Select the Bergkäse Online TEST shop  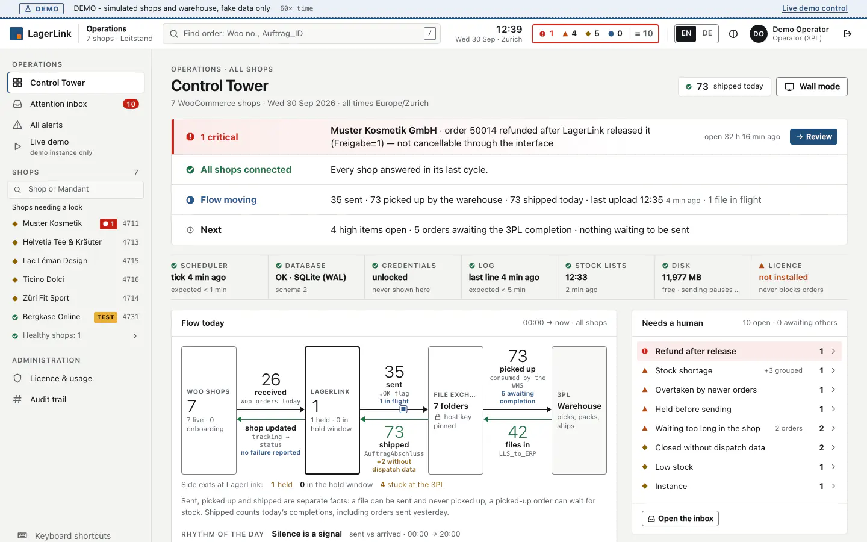click(75, 317)
